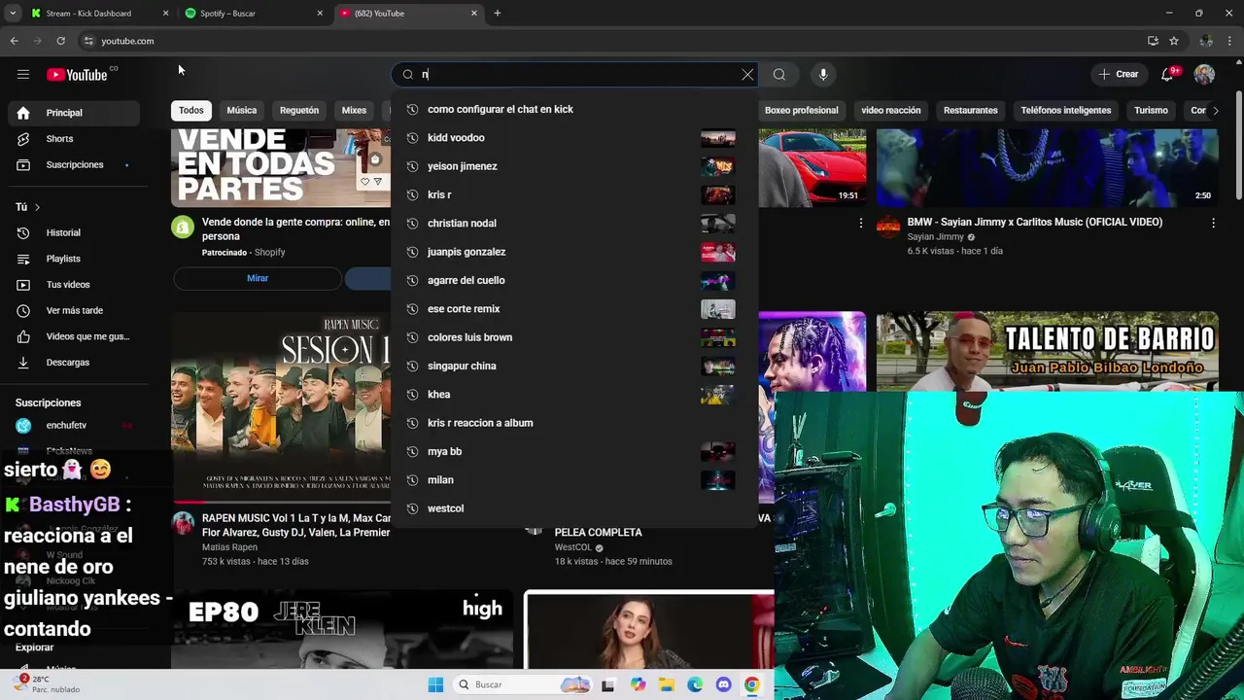Select Principal in the sidebar
Screen dimensions: 1244x700
(x=73, y=113)
